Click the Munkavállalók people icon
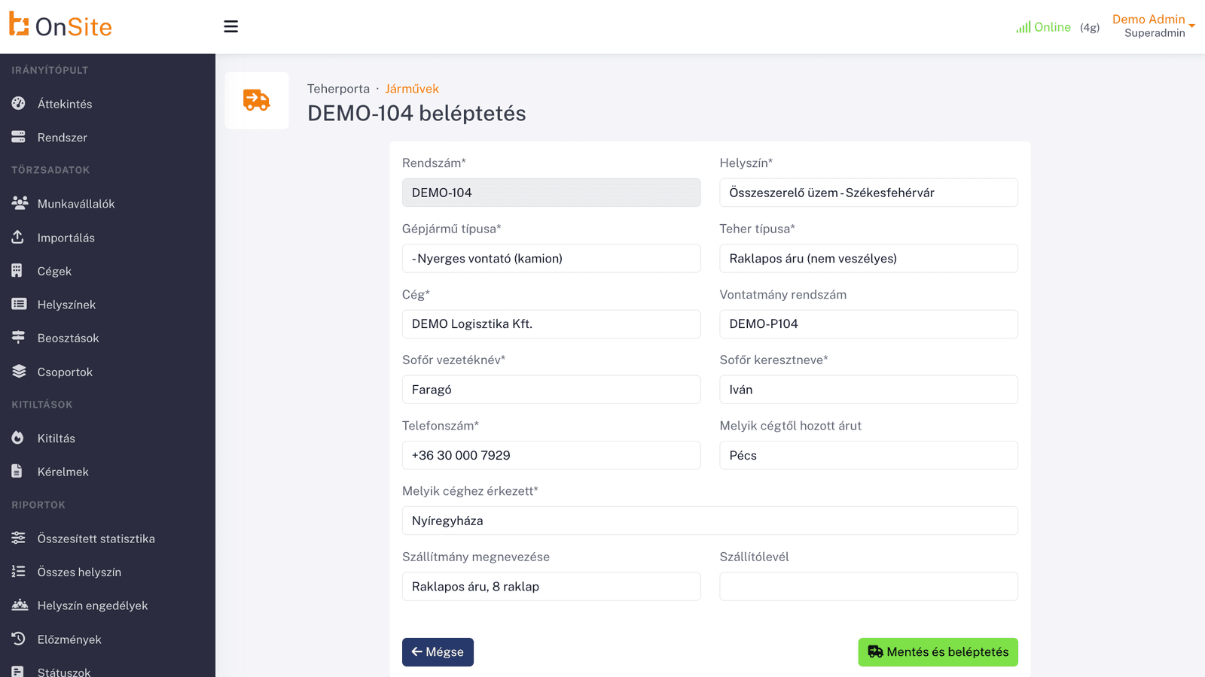The image size is (1205, 677). pyautogui.click(x=20, y=203)
